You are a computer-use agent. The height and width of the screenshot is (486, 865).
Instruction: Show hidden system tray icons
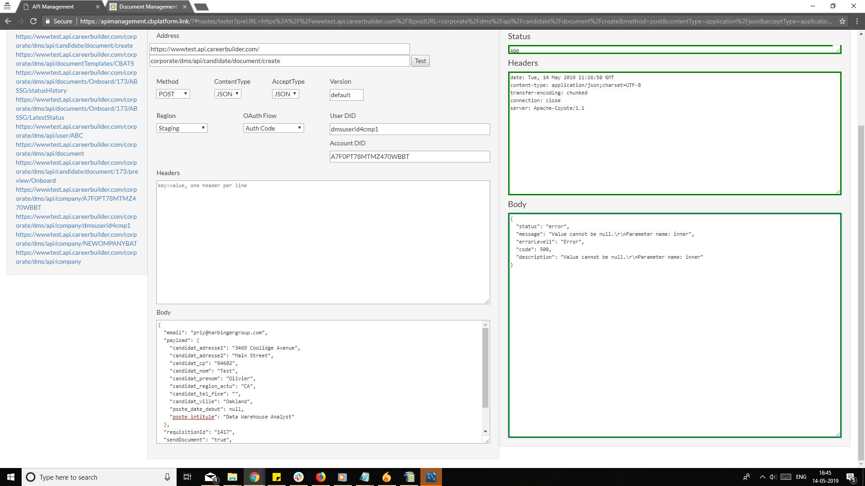pos(762,477)
